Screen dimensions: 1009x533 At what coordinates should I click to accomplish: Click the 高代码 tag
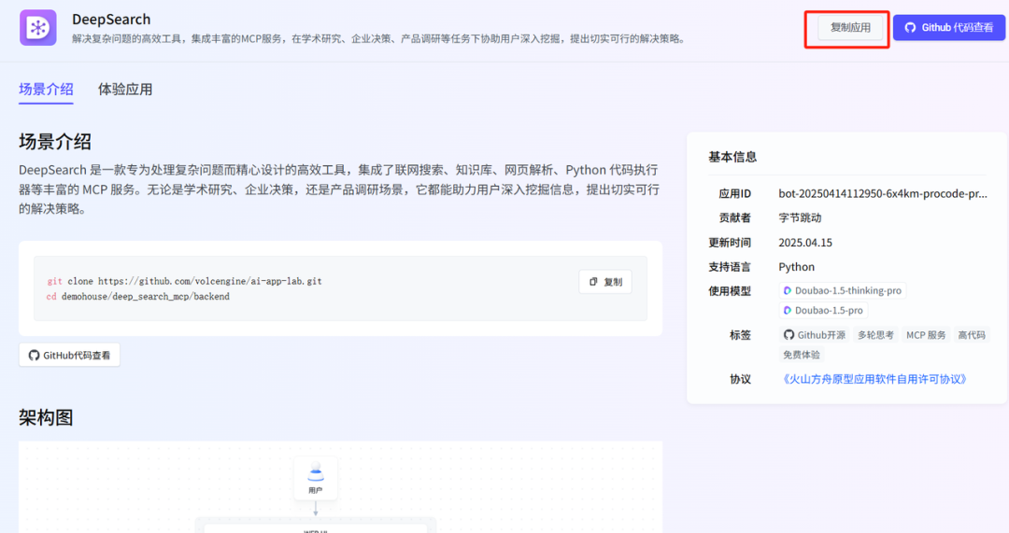971,335
